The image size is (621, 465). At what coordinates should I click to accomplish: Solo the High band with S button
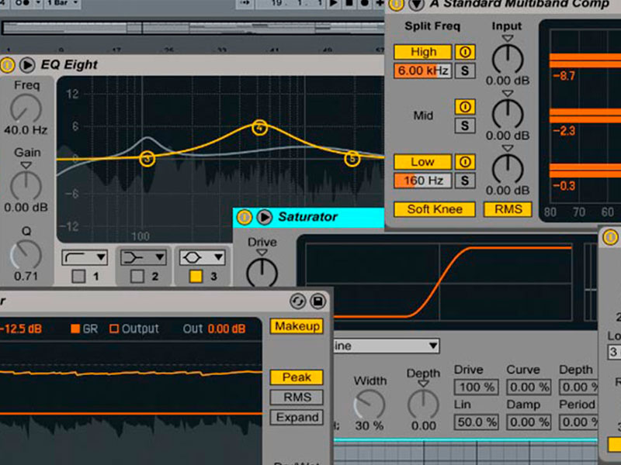click(x=465, y=71)
